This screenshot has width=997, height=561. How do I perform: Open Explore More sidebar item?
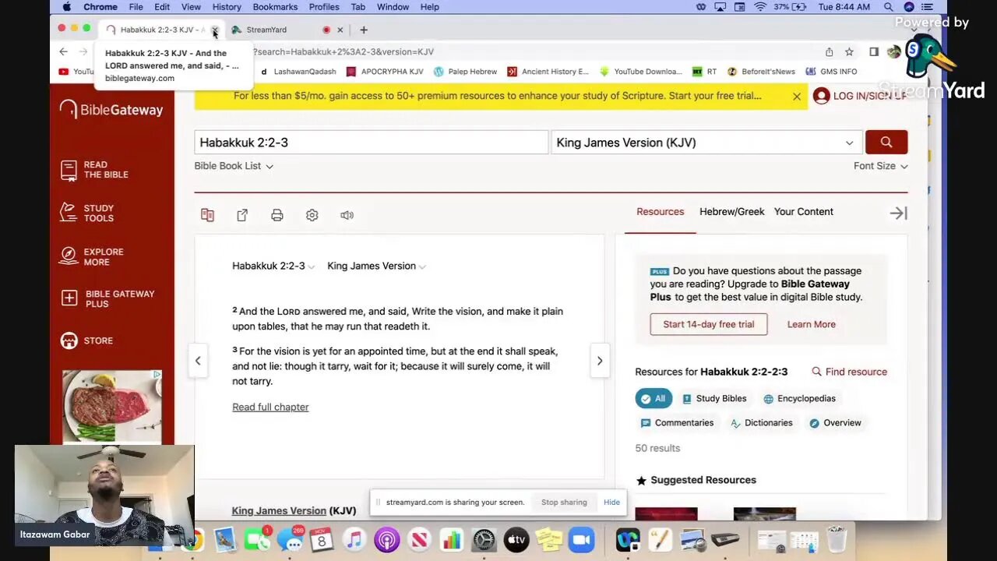pos(93,257)
